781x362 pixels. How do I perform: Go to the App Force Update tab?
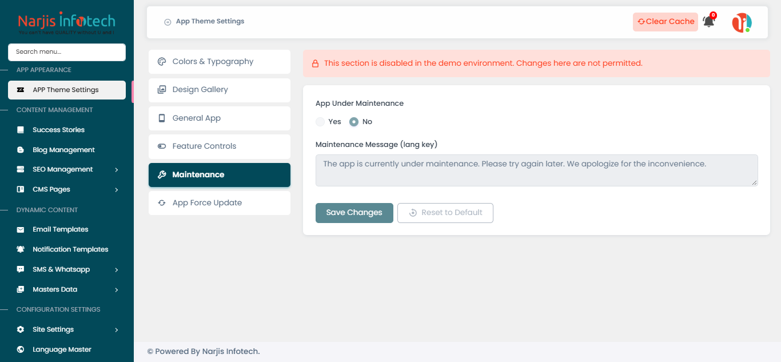tap(220, 203)
